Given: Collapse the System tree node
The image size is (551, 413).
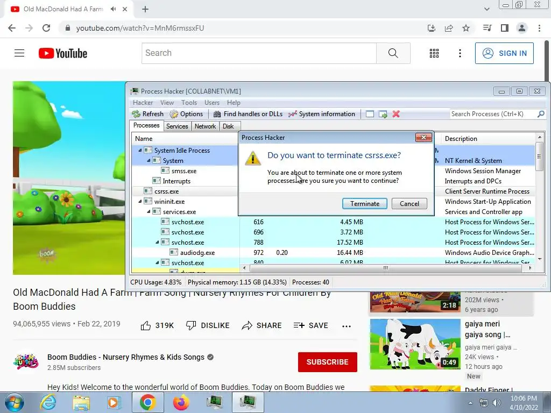Looking at the screenshot, I should 149,160.
